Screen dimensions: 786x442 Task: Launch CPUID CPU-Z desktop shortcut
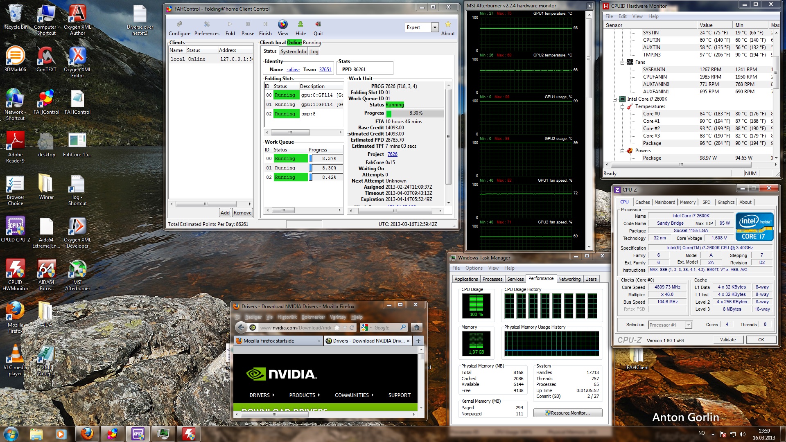point(15,229)
